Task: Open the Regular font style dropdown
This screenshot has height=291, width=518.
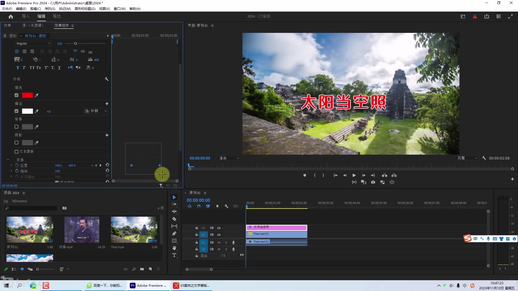Action: point(33,43)
